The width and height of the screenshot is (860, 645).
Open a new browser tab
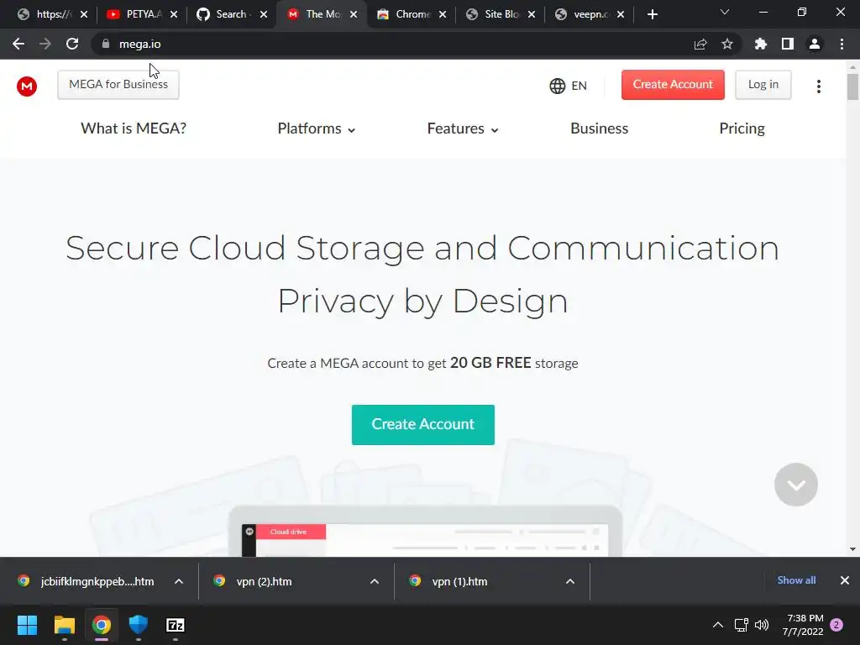[652, 14]
